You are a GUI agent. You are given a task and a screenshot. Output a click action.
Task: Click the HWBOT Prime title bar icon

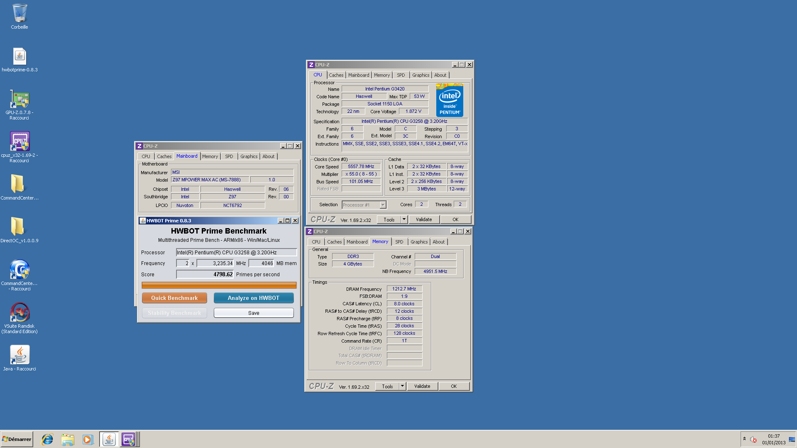tap(143, 221)
